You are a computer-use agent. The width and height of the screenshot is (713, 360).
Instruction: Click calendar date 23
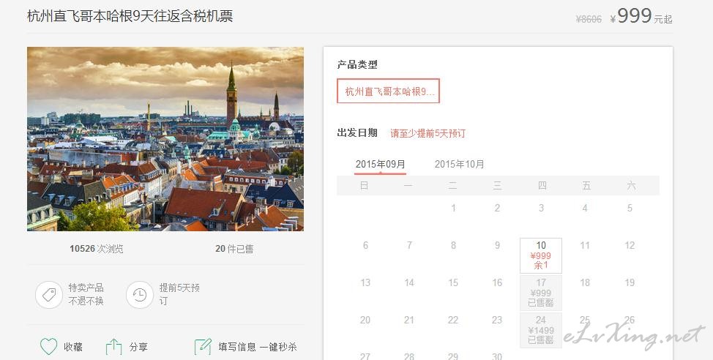click(497, 320)
